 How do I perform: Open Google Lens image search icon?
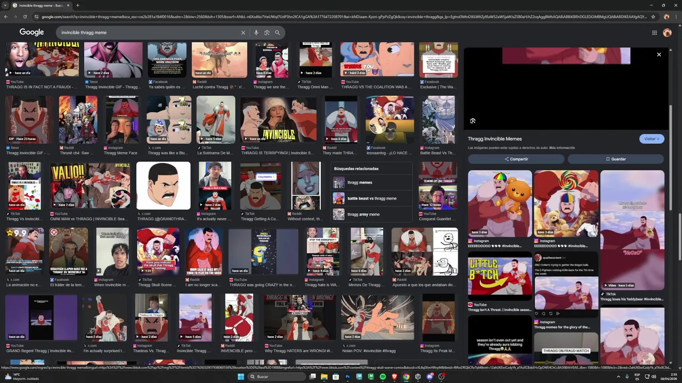click(x=266, y=32)
